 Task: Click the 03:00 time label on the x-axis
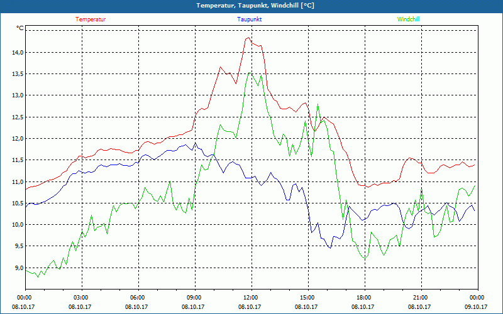coord(82,298)
